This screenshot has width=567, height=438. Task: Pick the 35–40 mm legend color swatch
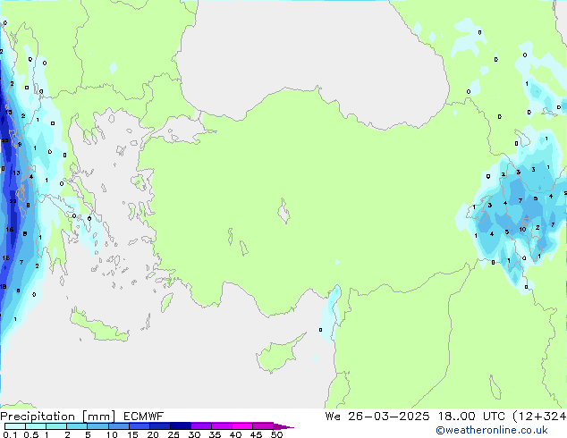pos(222,426)
